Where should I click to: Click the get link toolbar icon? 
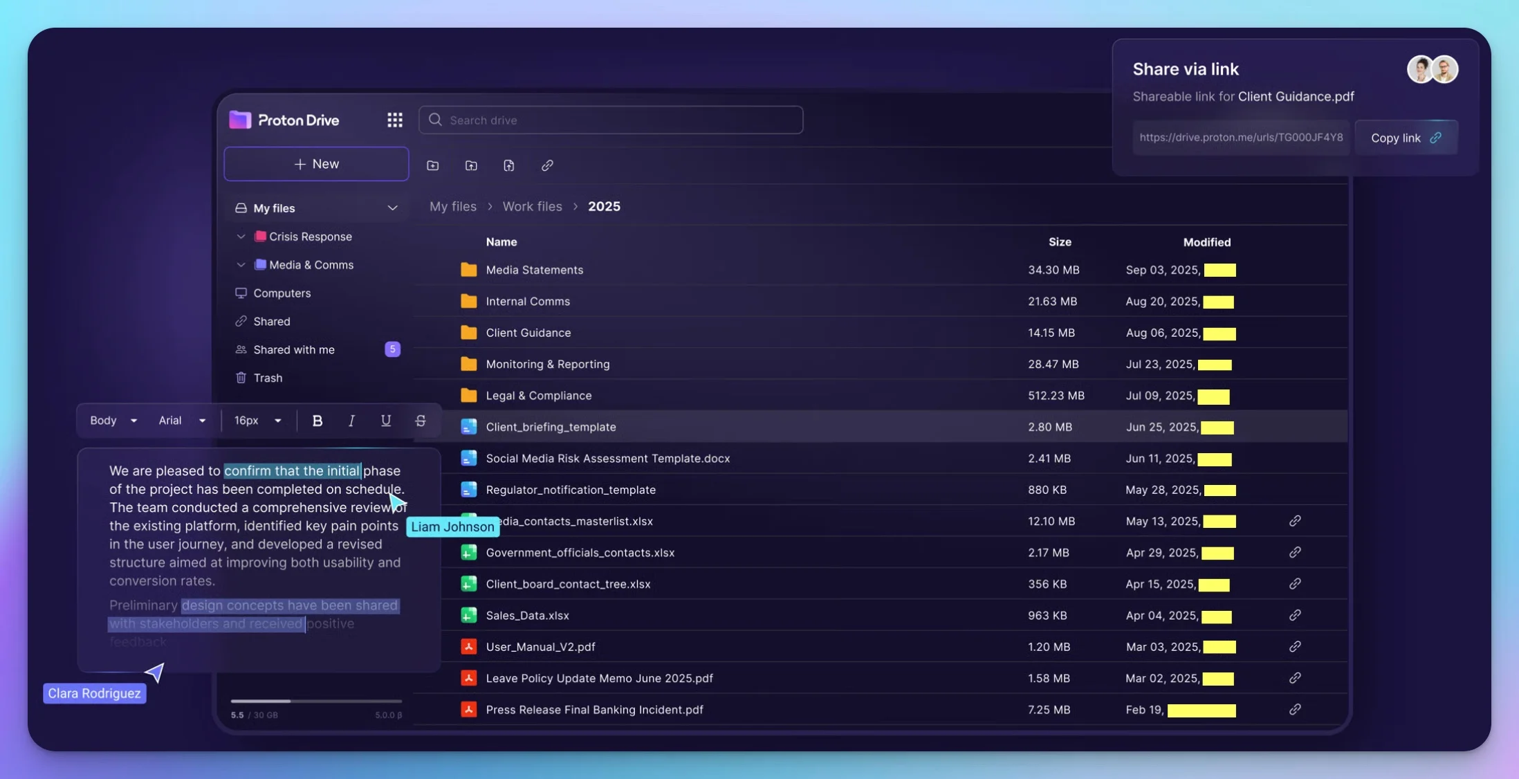click(x=547, y=165)
